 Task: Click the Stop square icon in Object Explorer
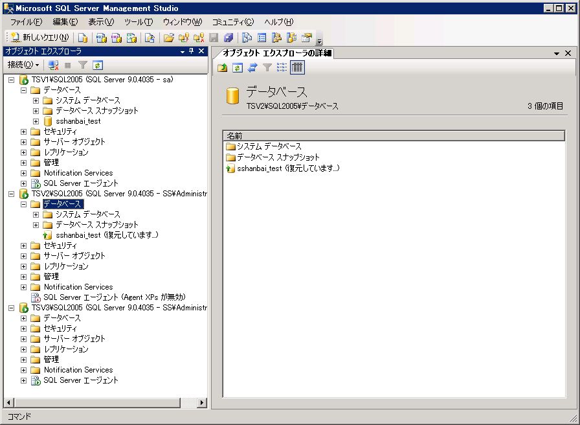point(68,65)
